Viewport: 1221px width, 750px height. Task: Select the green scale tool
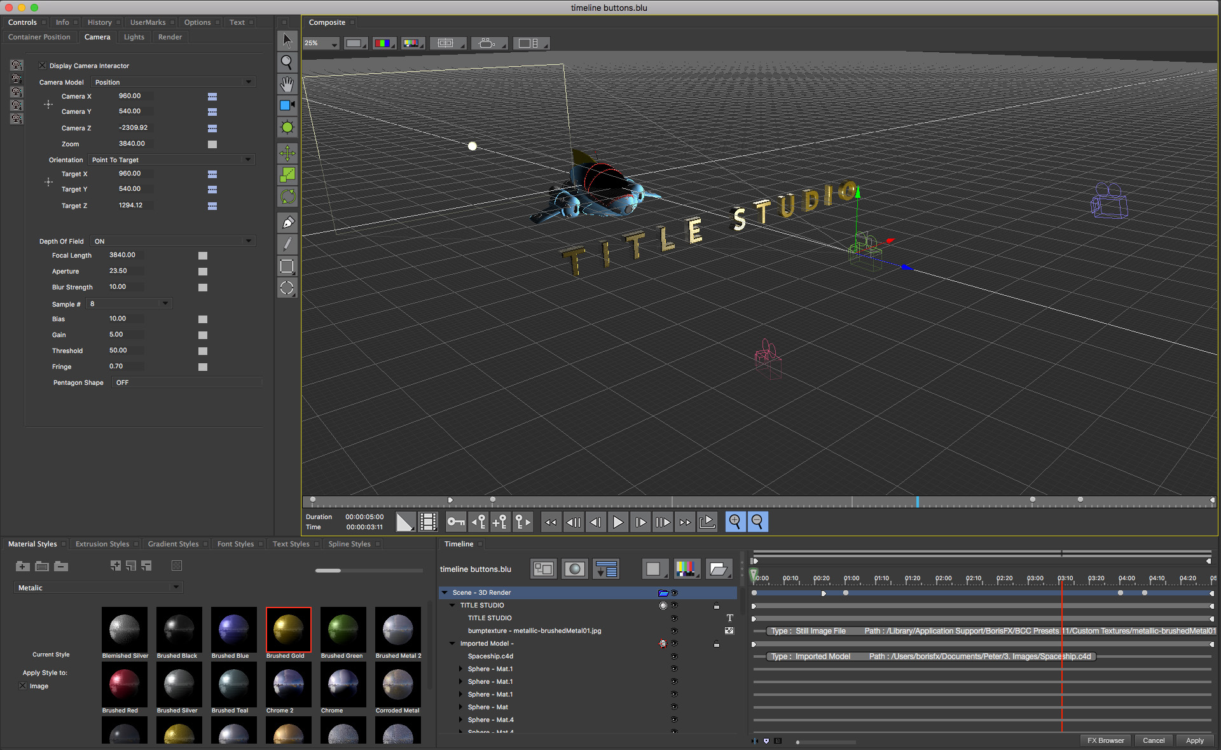pyautogui.click(x=287, y=175)
